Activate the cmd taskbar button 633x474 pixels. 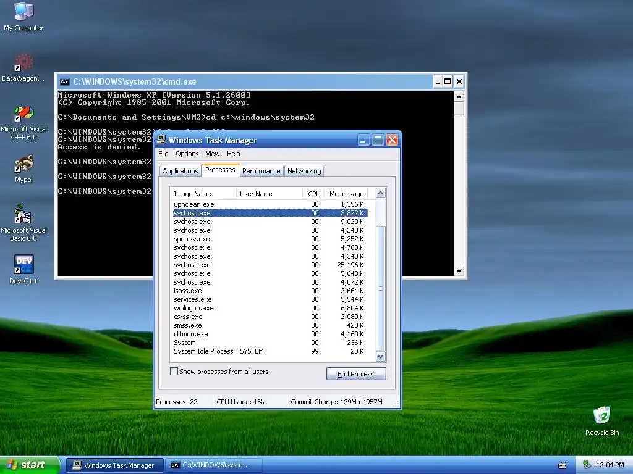(x=213, y=465)
